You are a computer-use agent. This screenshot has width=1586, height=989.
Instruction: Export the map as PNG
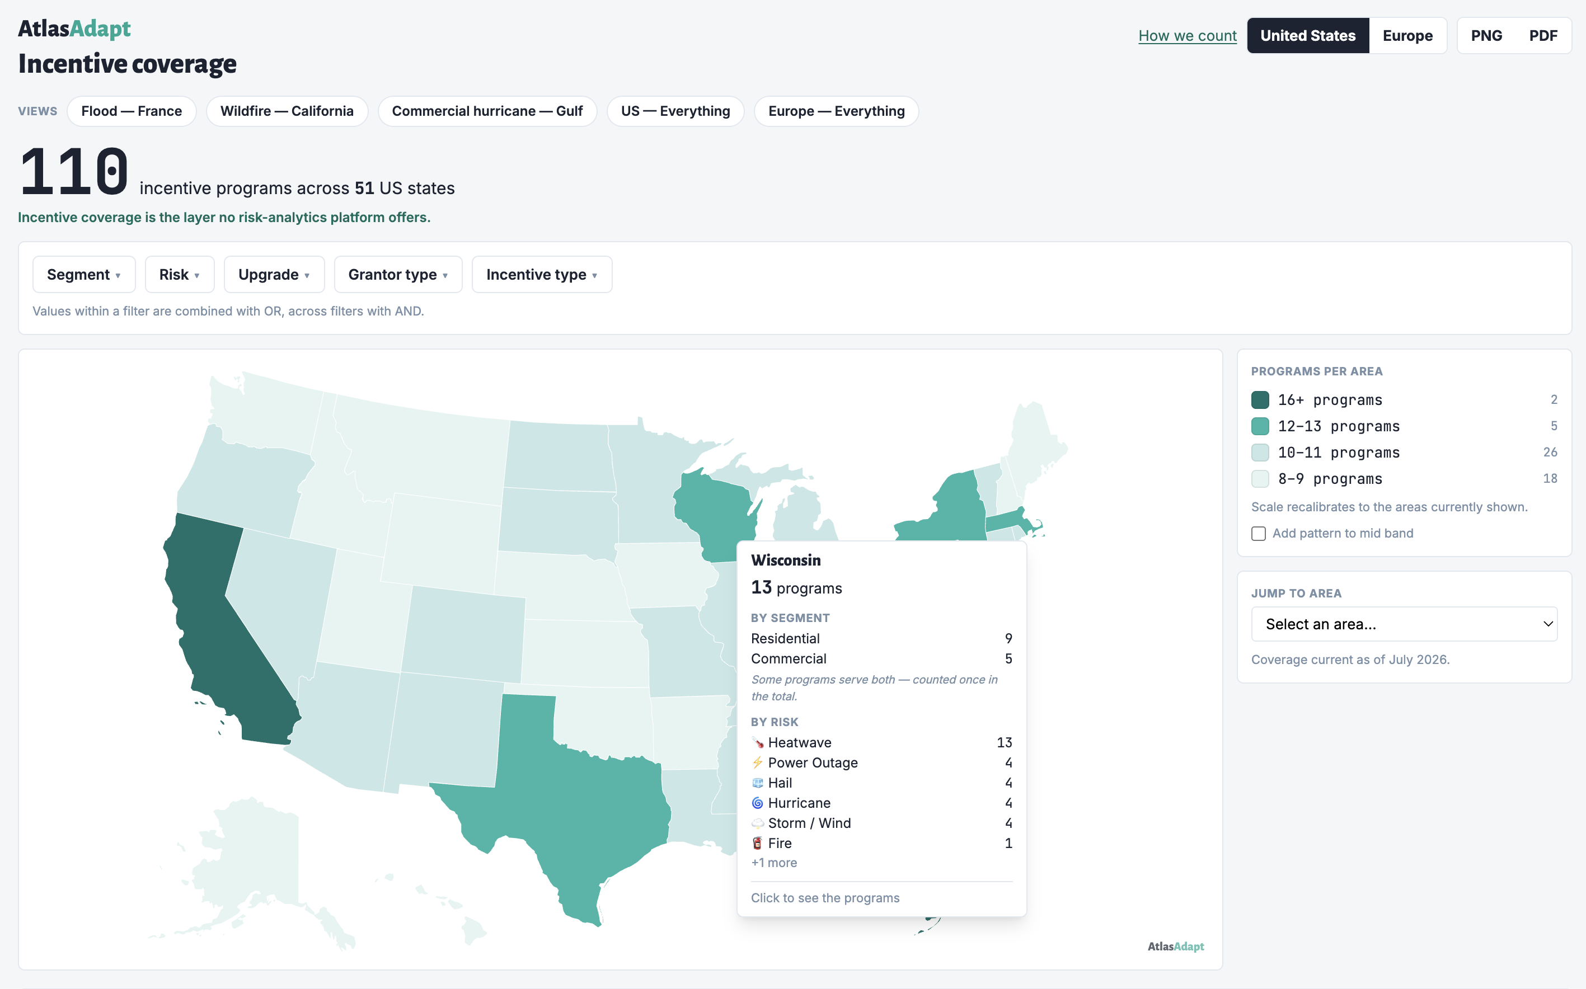coord(1486,36)
